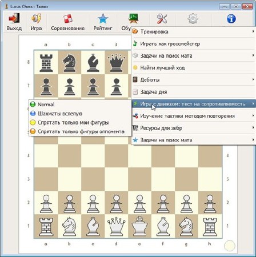Open Изучение тактики методом повторения
Image resolution: width=256 pixels, height=257 pixels.
pyautogui.click(x=194, y=116)
